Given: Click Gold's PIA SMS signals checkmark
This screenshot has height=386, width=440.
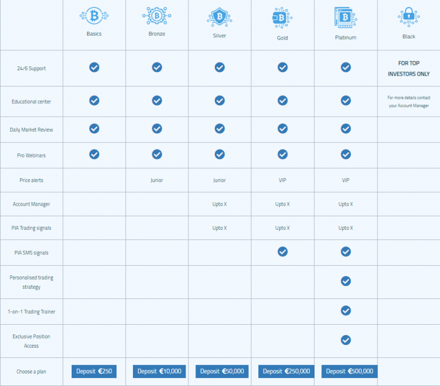Looking at the screenshot, I should 282,251.
